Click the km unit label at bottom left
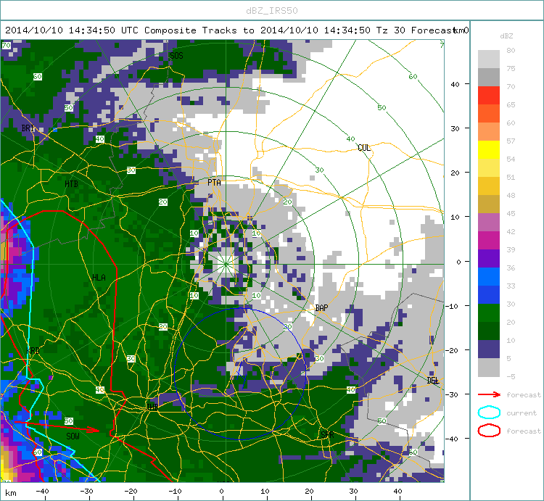This screenshot has width=544, height=501. tap(10, 493)
